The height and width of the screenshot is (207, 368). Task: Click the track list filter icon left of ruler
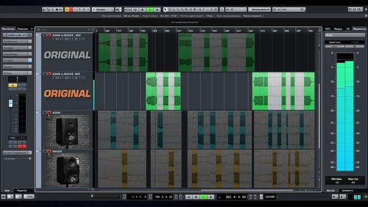(39, 30)
